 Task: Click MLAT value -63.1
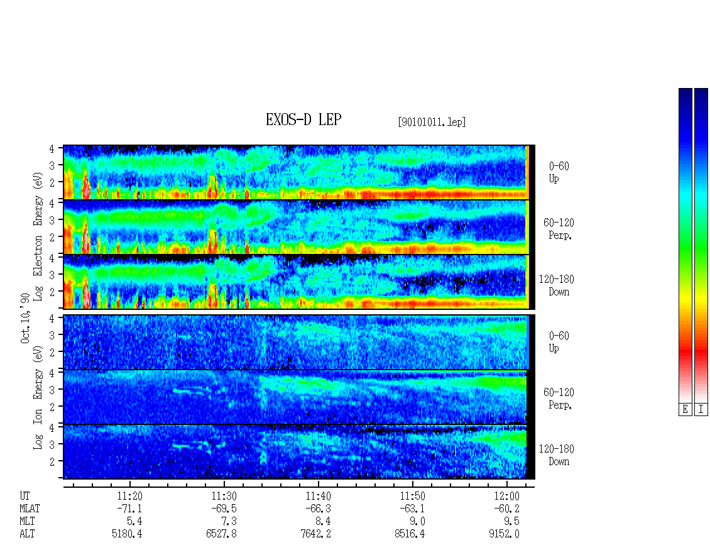(x=413, y=509)
